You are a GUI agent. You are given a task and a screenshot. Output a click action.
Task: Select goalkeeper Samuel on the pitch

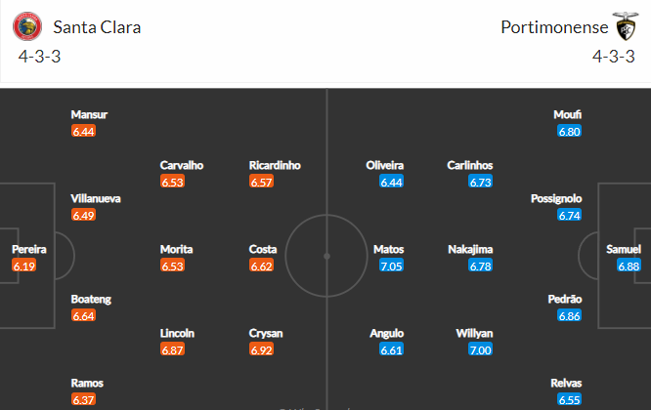[x=623, y=249]
